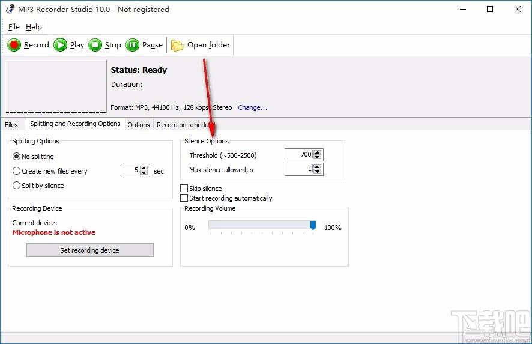Click the microphone app icon in title bar

click(10, 9)
